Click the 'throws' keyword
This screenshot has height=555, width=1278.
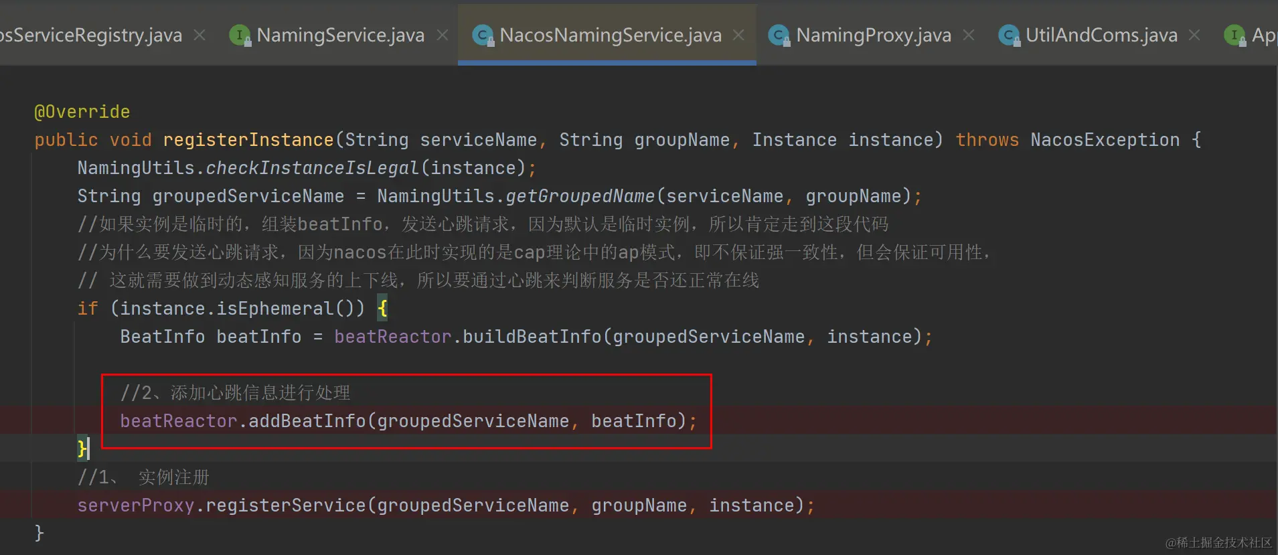pos(987,140)
